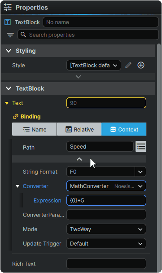Type a name in the No name field
This screenshot has height=273, width=162.
101,22
